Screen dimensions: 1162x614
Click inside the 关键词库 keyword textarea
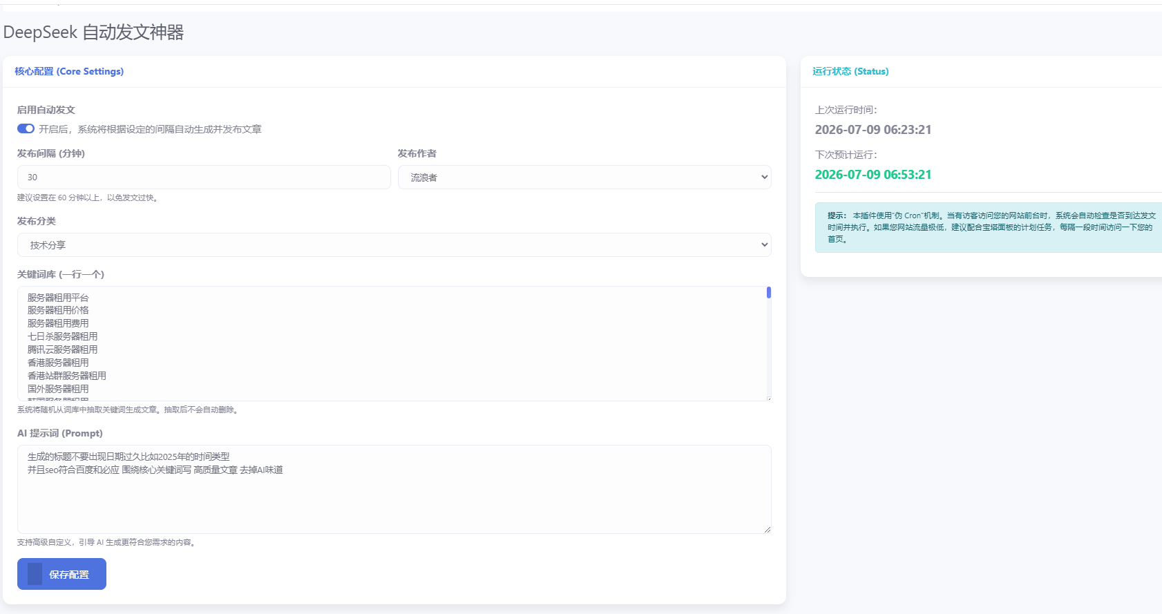(394, 343)
